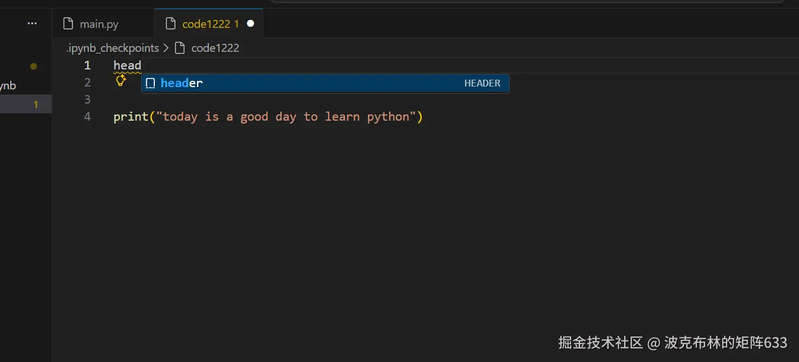Screen dimensions: 799x362
Task: Click the snippet icon beside header suggestion
Action: click(150, 84)
